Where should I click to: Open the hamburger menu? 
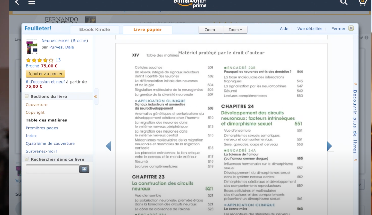32,3
